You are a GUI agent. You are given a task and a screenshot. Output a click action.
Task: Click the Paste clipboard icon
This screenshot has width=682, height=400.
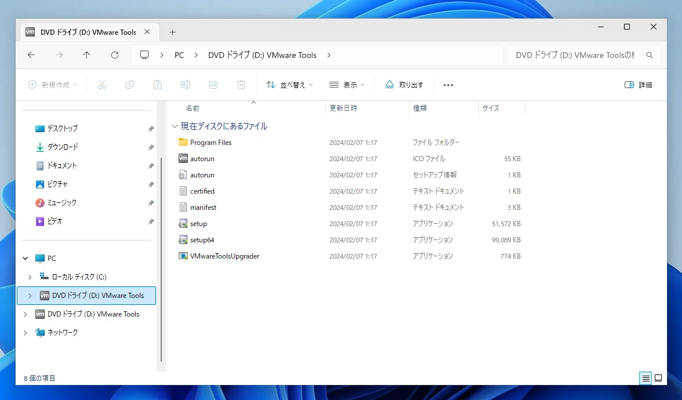point(158,85)
